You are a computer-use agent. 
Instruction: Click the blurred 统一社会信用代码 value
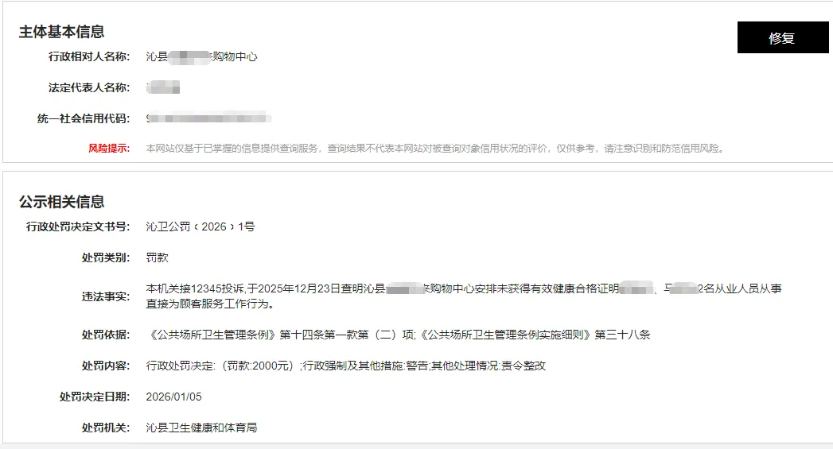[208, 118]
